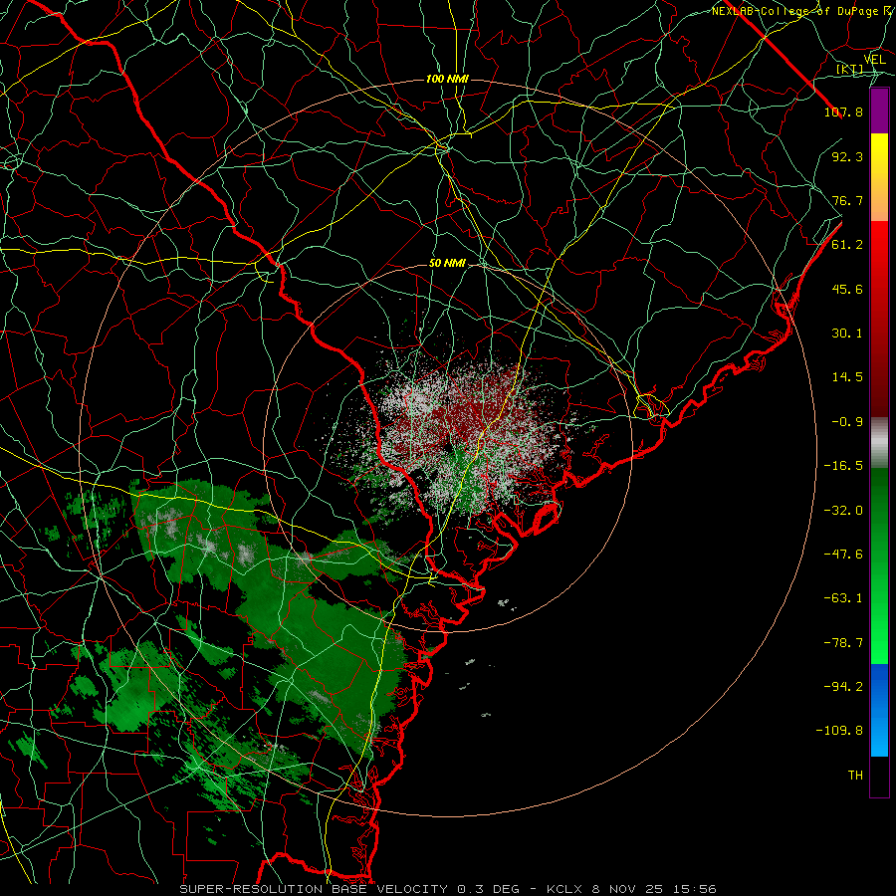Image resolution: width=896 pixels, height=896 pixels.
Task: Click the blue color band of velocity scale
Action: [x=879, y=710]
